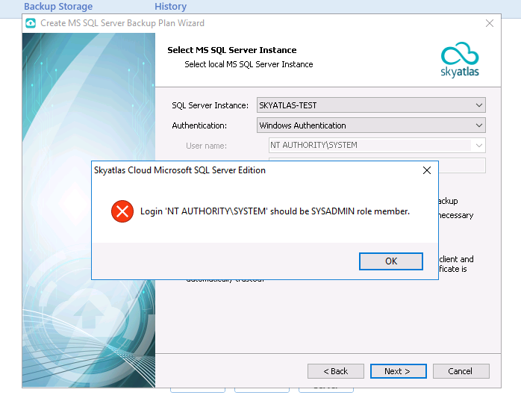Click the 'Select MS SQL Server Instance' heading
The width and height of the screenshot is (521, 413).
pyautogui.click(x=232, y=50)
